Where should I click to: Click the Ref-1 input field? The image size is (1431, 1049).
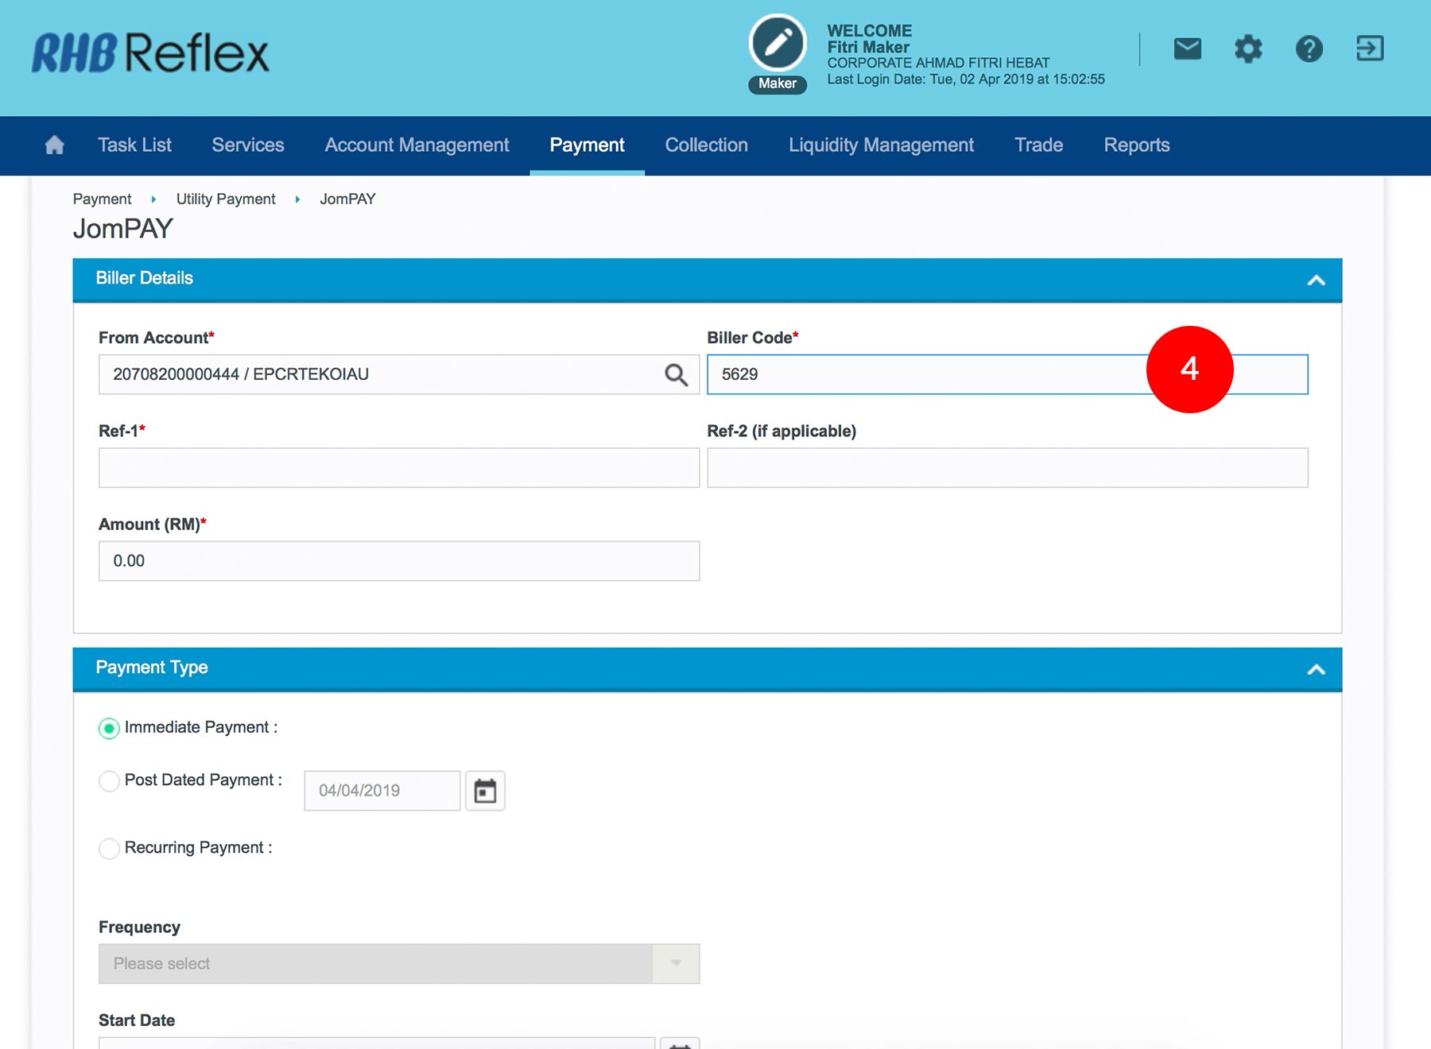(x=398, y=467)
